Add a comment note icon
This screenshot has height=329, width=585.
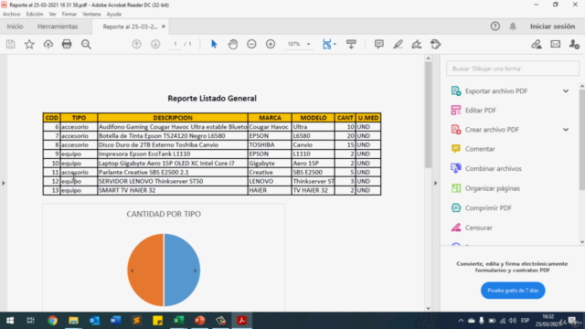(x=379, y=44)
